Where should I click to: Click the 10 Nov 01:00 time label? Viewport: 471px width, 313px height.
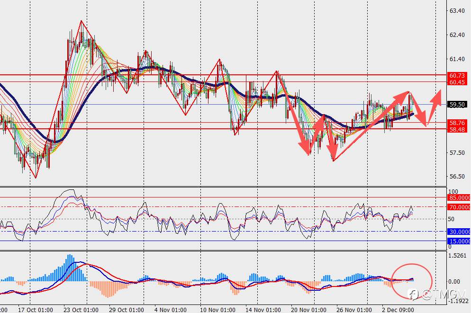click(217, 310)
